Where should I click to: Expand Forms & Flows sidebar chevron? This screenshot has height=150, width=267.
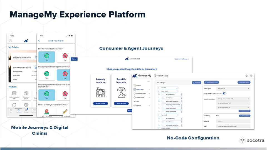(x=149, y=89)
